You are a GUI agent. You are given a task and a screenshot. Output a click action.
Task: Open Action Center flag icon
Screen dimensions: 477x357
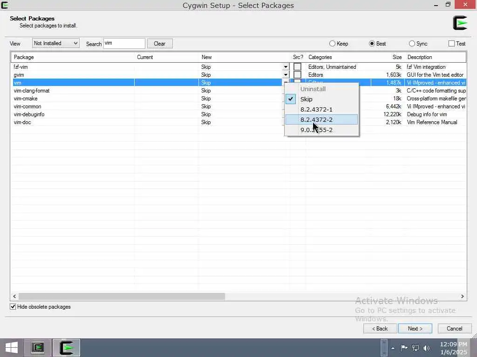coord(404,348)
